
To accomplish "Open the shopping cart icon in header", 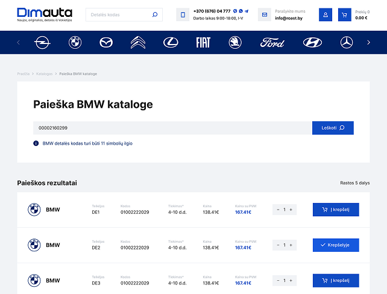I will coord(345,15).
